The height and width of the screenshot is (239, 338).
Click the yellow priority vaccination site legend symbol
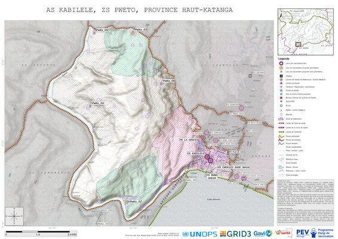[x=281, y=68]
